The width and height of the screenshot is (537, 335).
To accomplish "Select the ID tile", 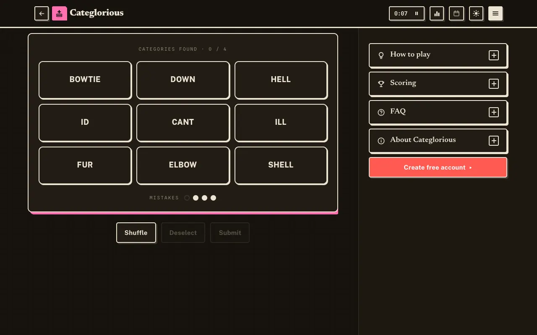I will [85, 123].
